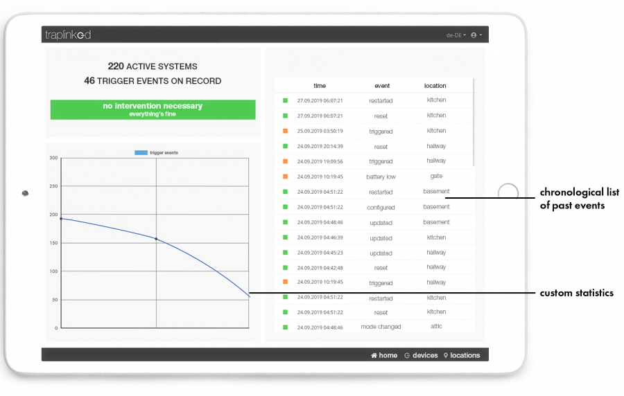Click timestamp 24.09.2019 04:42:48
624x396 pixels.
[320, 268]
